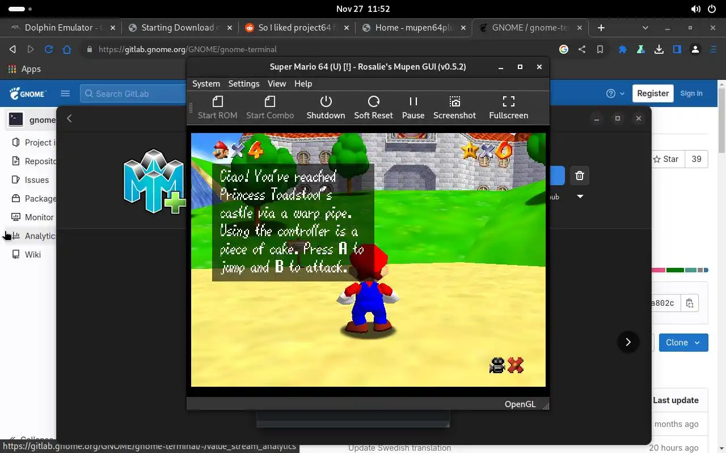
Task: Click the Register button
Action: pos(653,93)
